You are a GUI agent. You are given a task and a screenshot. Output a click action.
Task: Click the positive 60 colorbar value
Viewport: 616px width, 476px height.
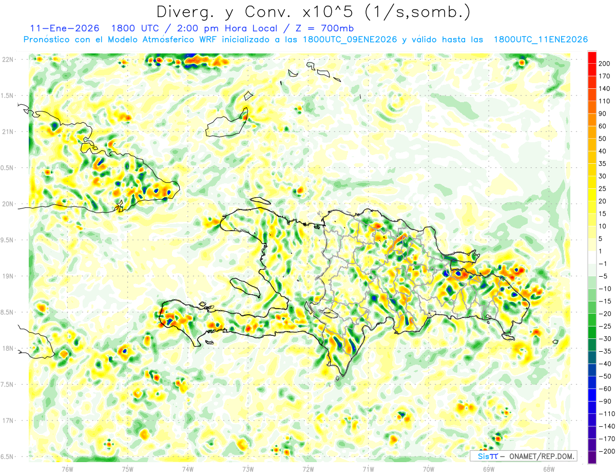[x=603, y=126]
